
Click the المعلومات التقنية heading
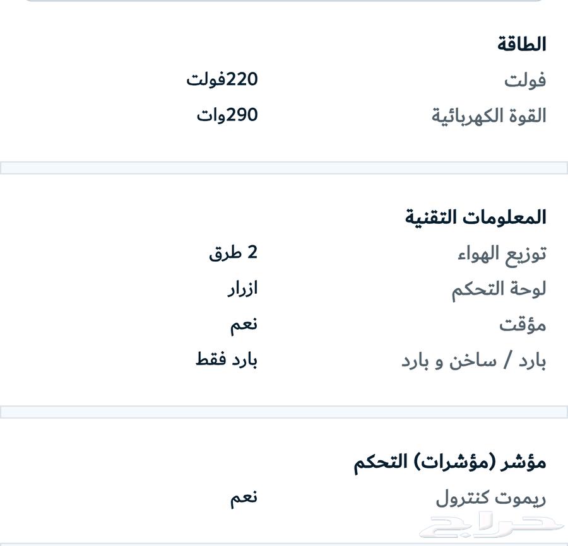pos(476,218)
